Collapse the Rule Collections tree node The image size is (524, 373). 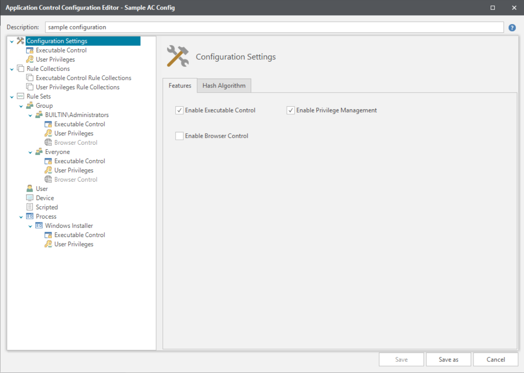coord(12,69)
